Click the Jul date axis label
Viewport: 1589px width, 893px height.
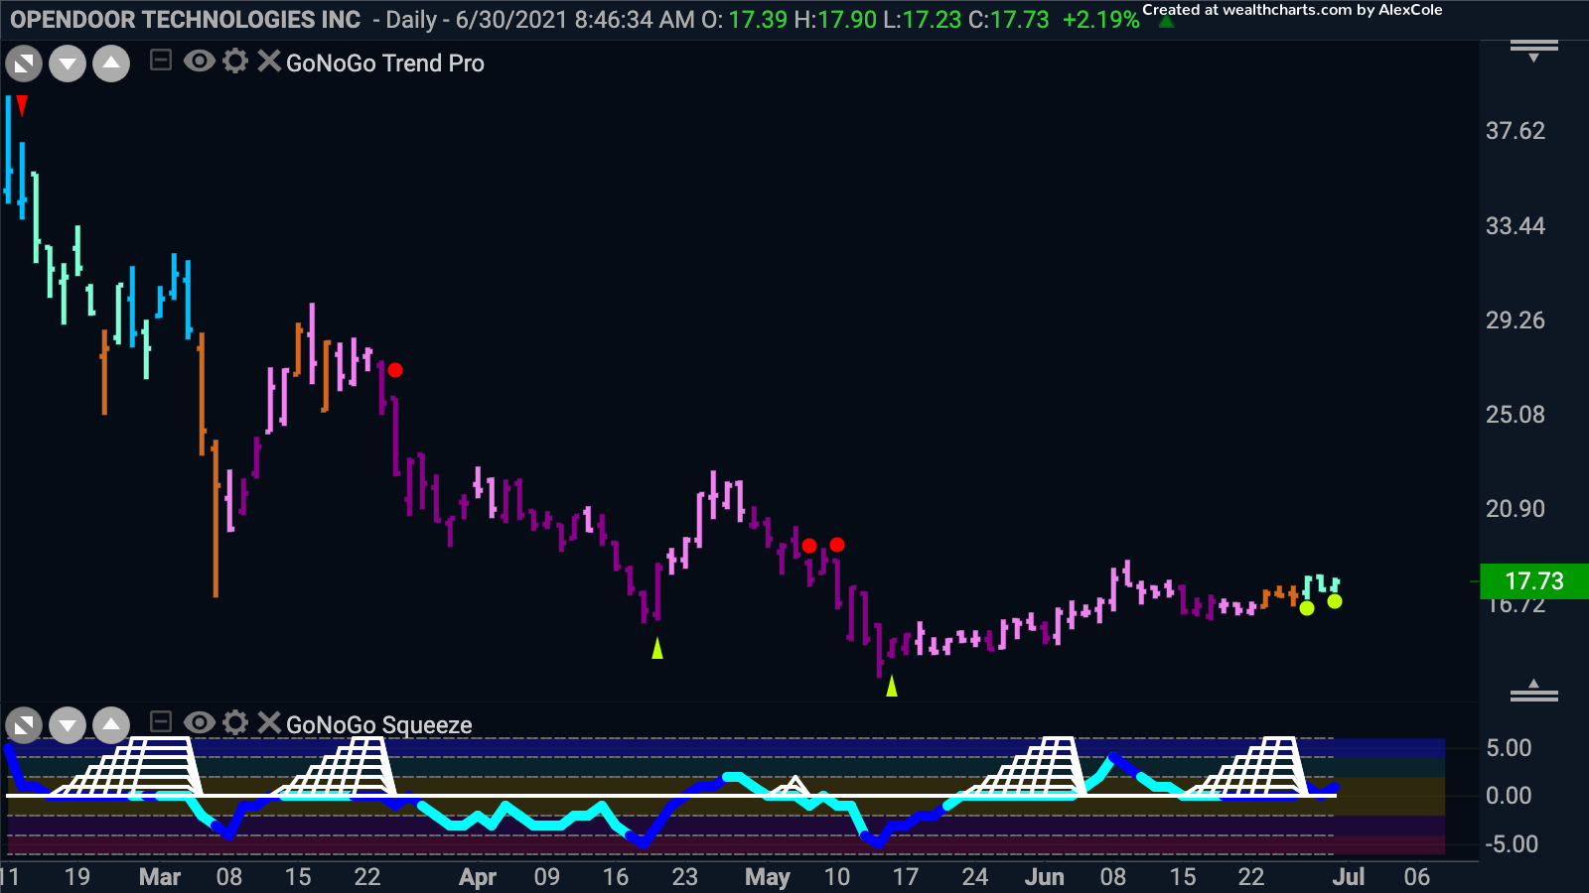(x=1349, y=877)
